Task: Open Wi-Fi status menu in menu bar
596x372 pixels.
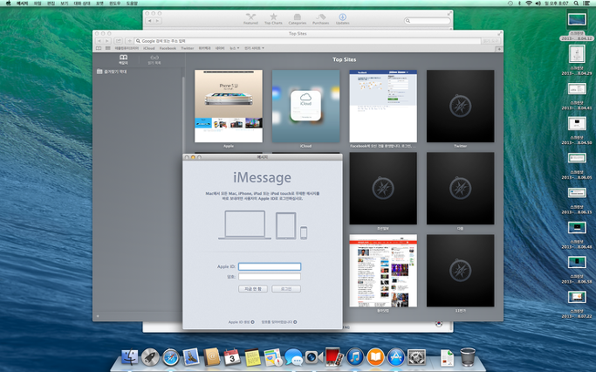Action: point(529,3)
